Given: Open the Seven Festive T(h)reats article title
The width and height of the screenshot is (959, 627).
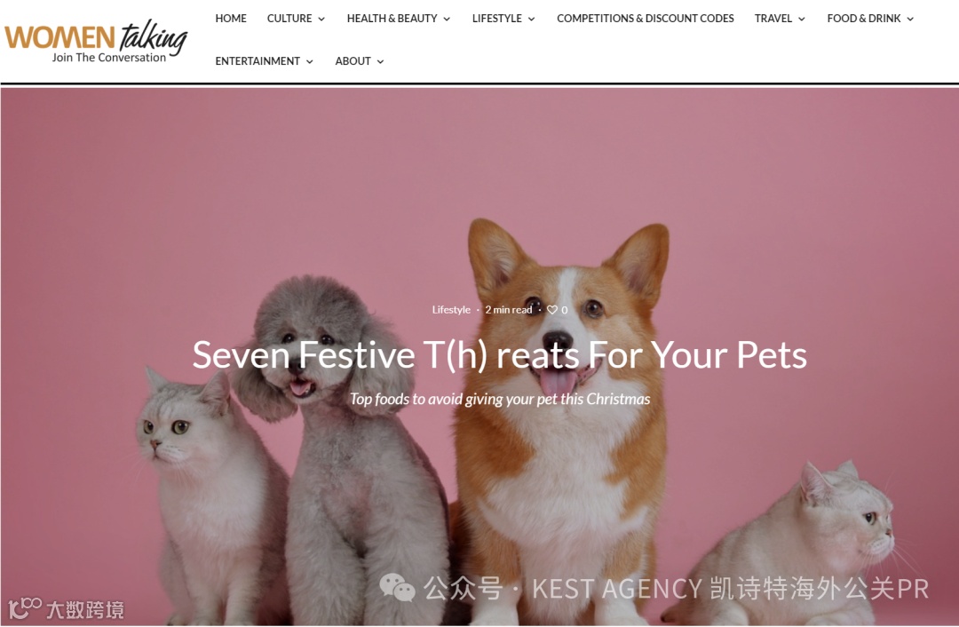Looking at the screenshot, I should 500,354.
